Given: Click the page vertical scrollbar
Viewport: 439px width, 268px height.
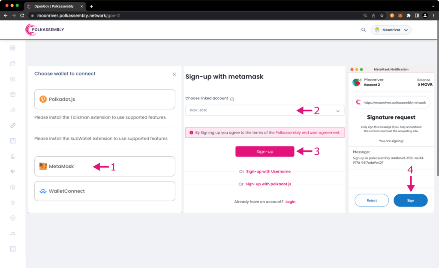Looking at the screenshot, I should 437,98.
